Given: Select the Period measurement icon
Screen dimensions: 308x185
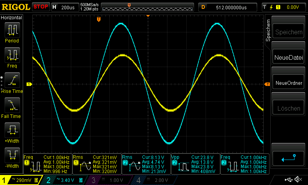Looking at the screenshot, I should (12, 30).
